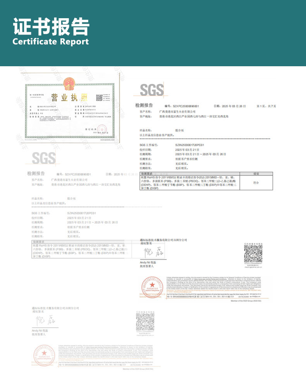Click 通标标准技术服务有限公司深圳分公司 on right report
Screen dimensions: 306x385
tap(163, 240)
